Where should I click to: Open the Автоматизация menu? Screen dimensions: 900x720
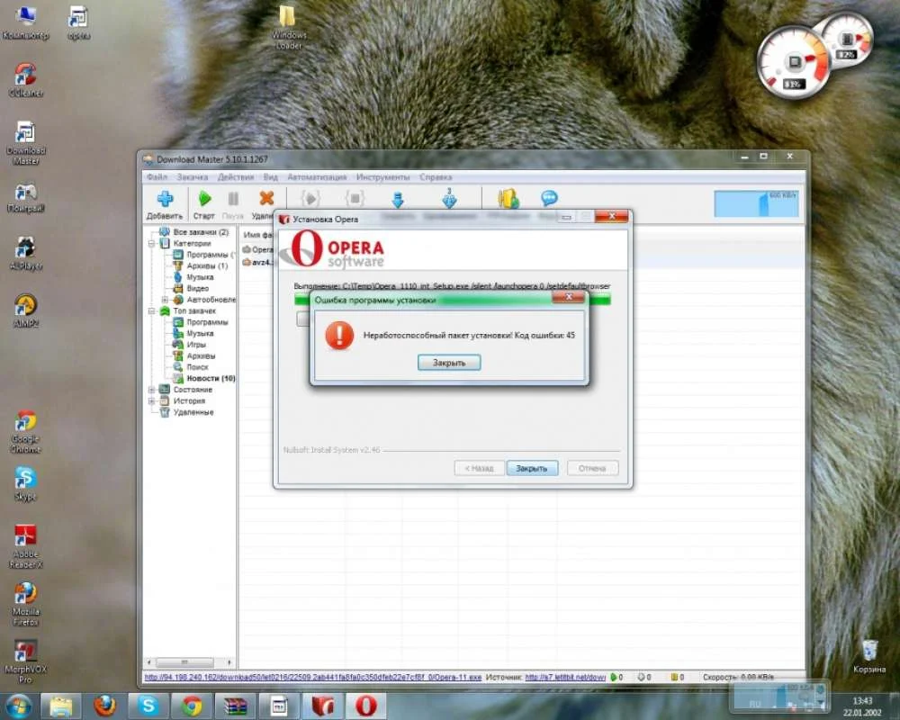(317, 176)
